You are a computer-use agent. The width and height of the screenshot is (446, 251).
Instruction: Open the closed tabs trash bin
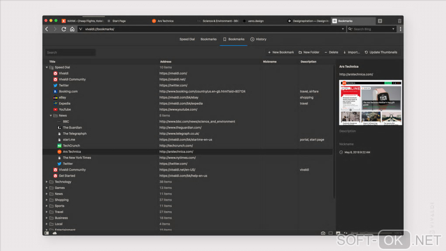[399, 21]
